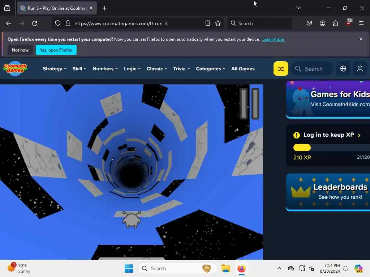The height and width of the screenshot is (277, 370).
Task: Reload the Run 3 page
Action: click(35, 23)
